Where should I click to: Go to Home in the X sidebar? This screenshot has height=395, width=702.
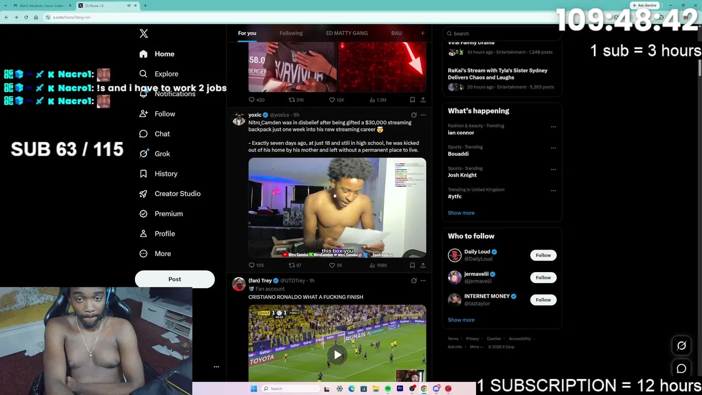(x=157, y=54)
